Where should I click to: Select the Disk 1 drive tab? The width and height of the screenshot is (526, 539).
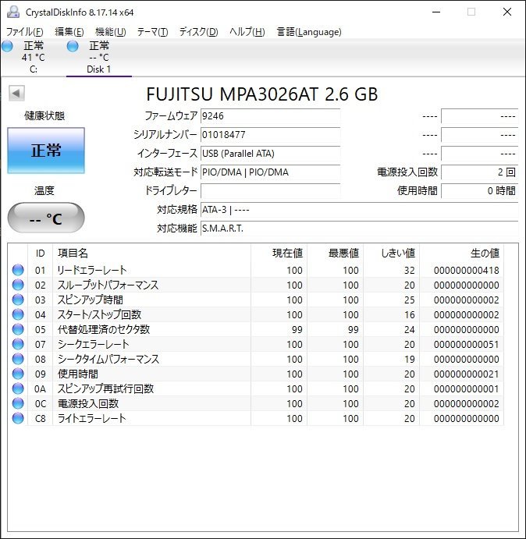point(99,58)
